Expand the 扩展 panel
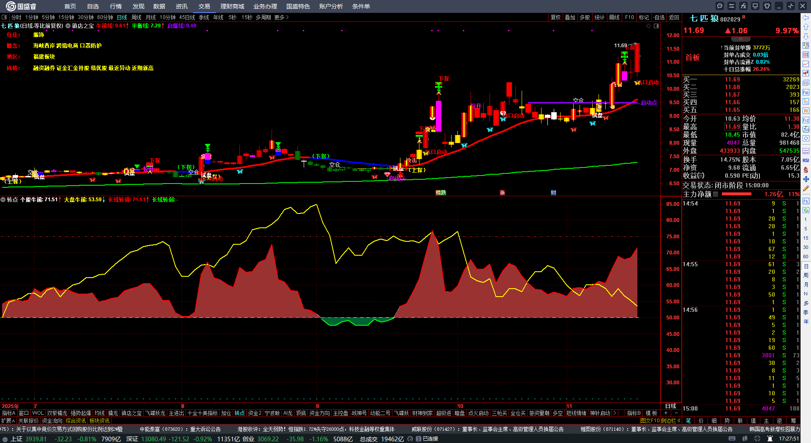The width and height of the screenshot is (811, 443). click(8, 421)
